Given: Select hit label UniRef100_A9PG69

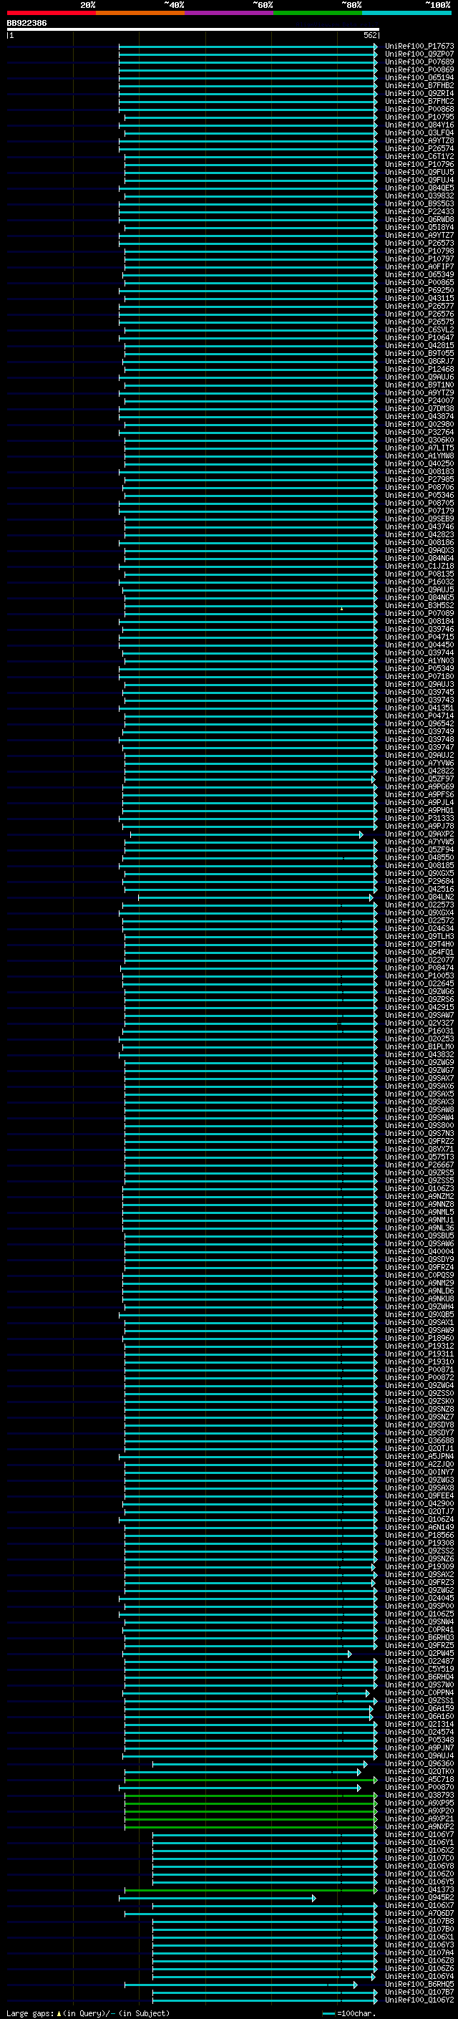Looking at the screenshot, I should [419, 787].
